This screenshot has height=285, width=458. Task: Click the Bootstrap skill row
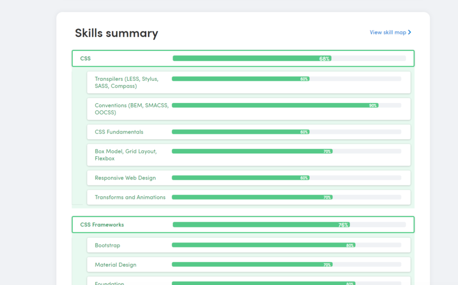(x=248, y=245)
